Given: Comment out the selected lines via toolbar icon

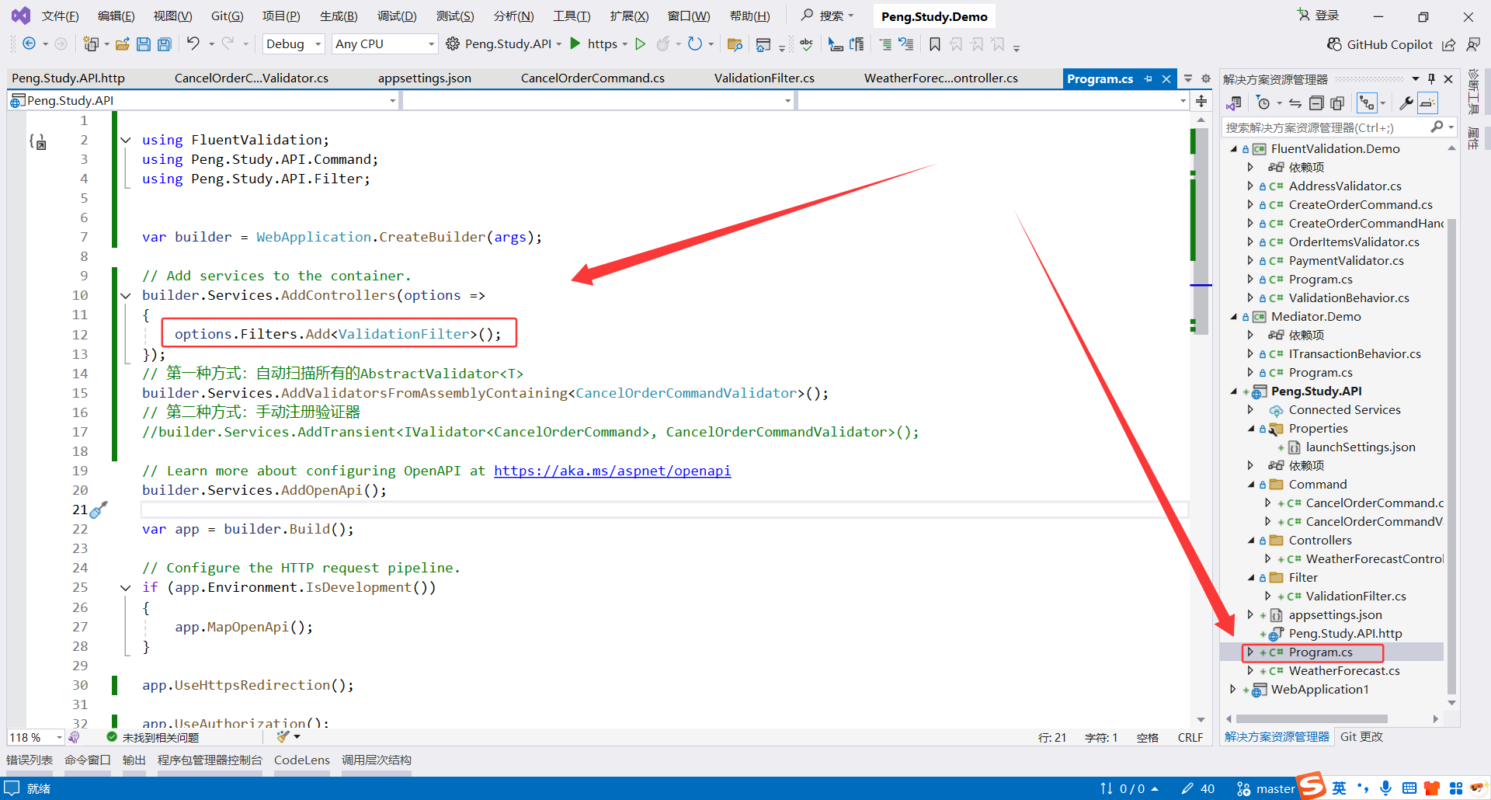Looking at the screenshot, I should [885, 44].
